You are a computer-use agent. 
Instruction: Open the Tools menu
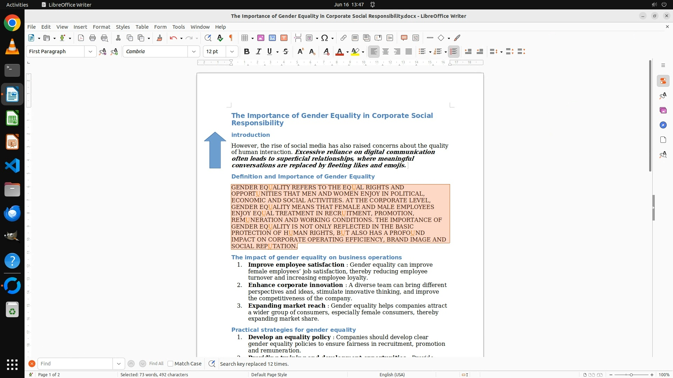[x=178, y=27]
